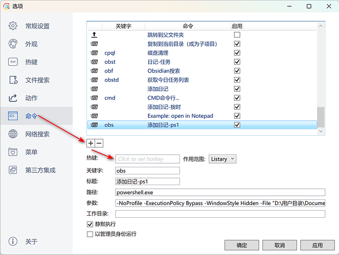The width and height of the screenshot is (339, 255).
Task: Click the 标题 input field
Action: pyautogui.click(x=147, y=182)
